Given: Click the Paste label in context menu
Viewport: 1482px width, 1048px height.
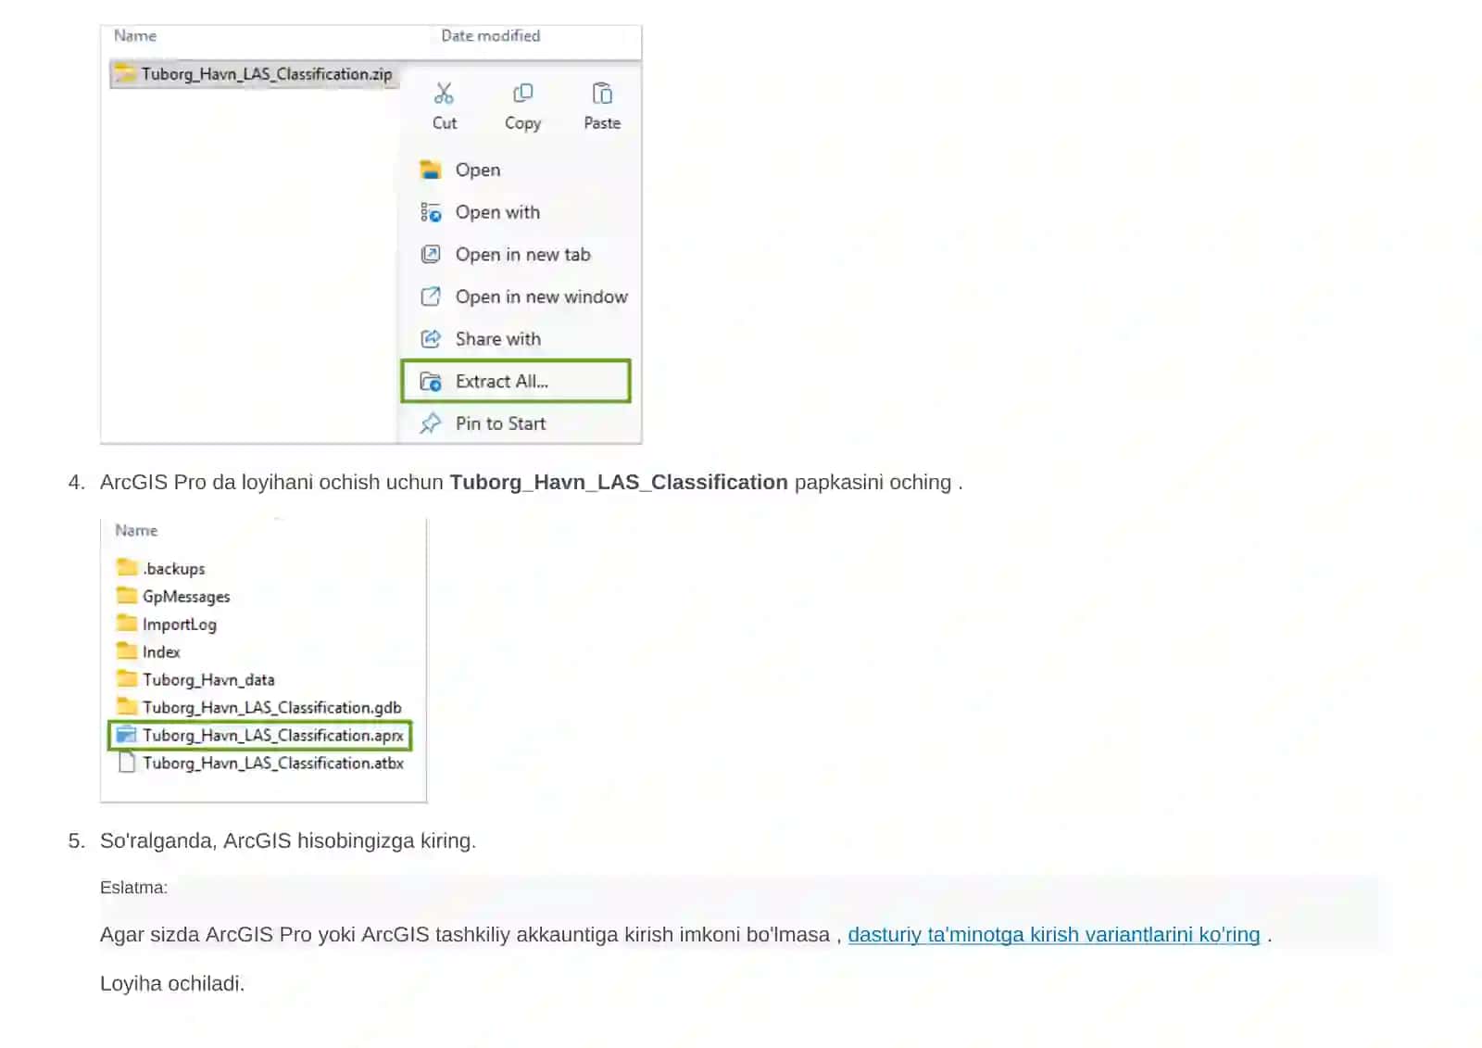Looking at the screenshot, I should (x=602, y=123).
